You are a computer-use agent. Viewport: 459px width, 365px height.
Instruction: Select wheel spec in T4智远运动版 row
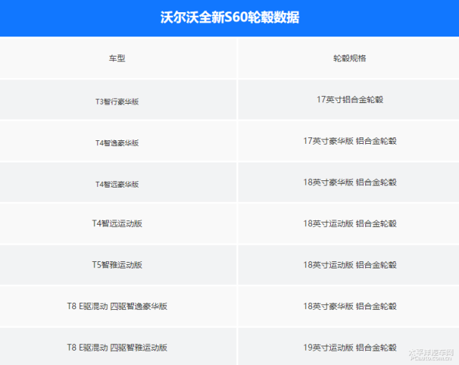[x=349, y=223]
